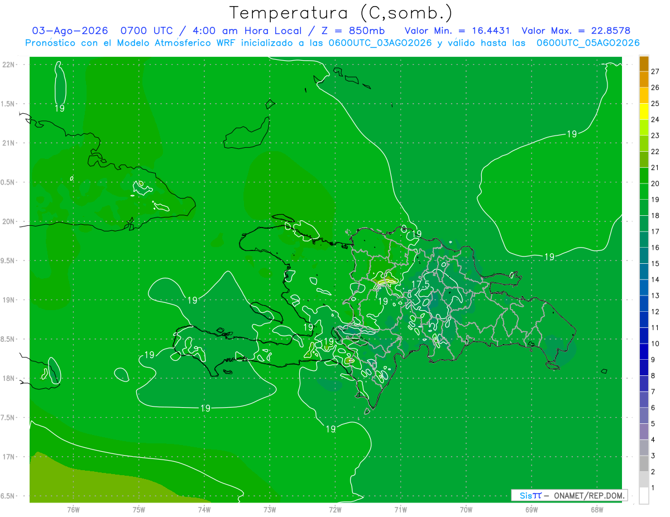Click the '5' colorbar value label
Viewport: 670px width, 517px height.
[x=653, y=424]
